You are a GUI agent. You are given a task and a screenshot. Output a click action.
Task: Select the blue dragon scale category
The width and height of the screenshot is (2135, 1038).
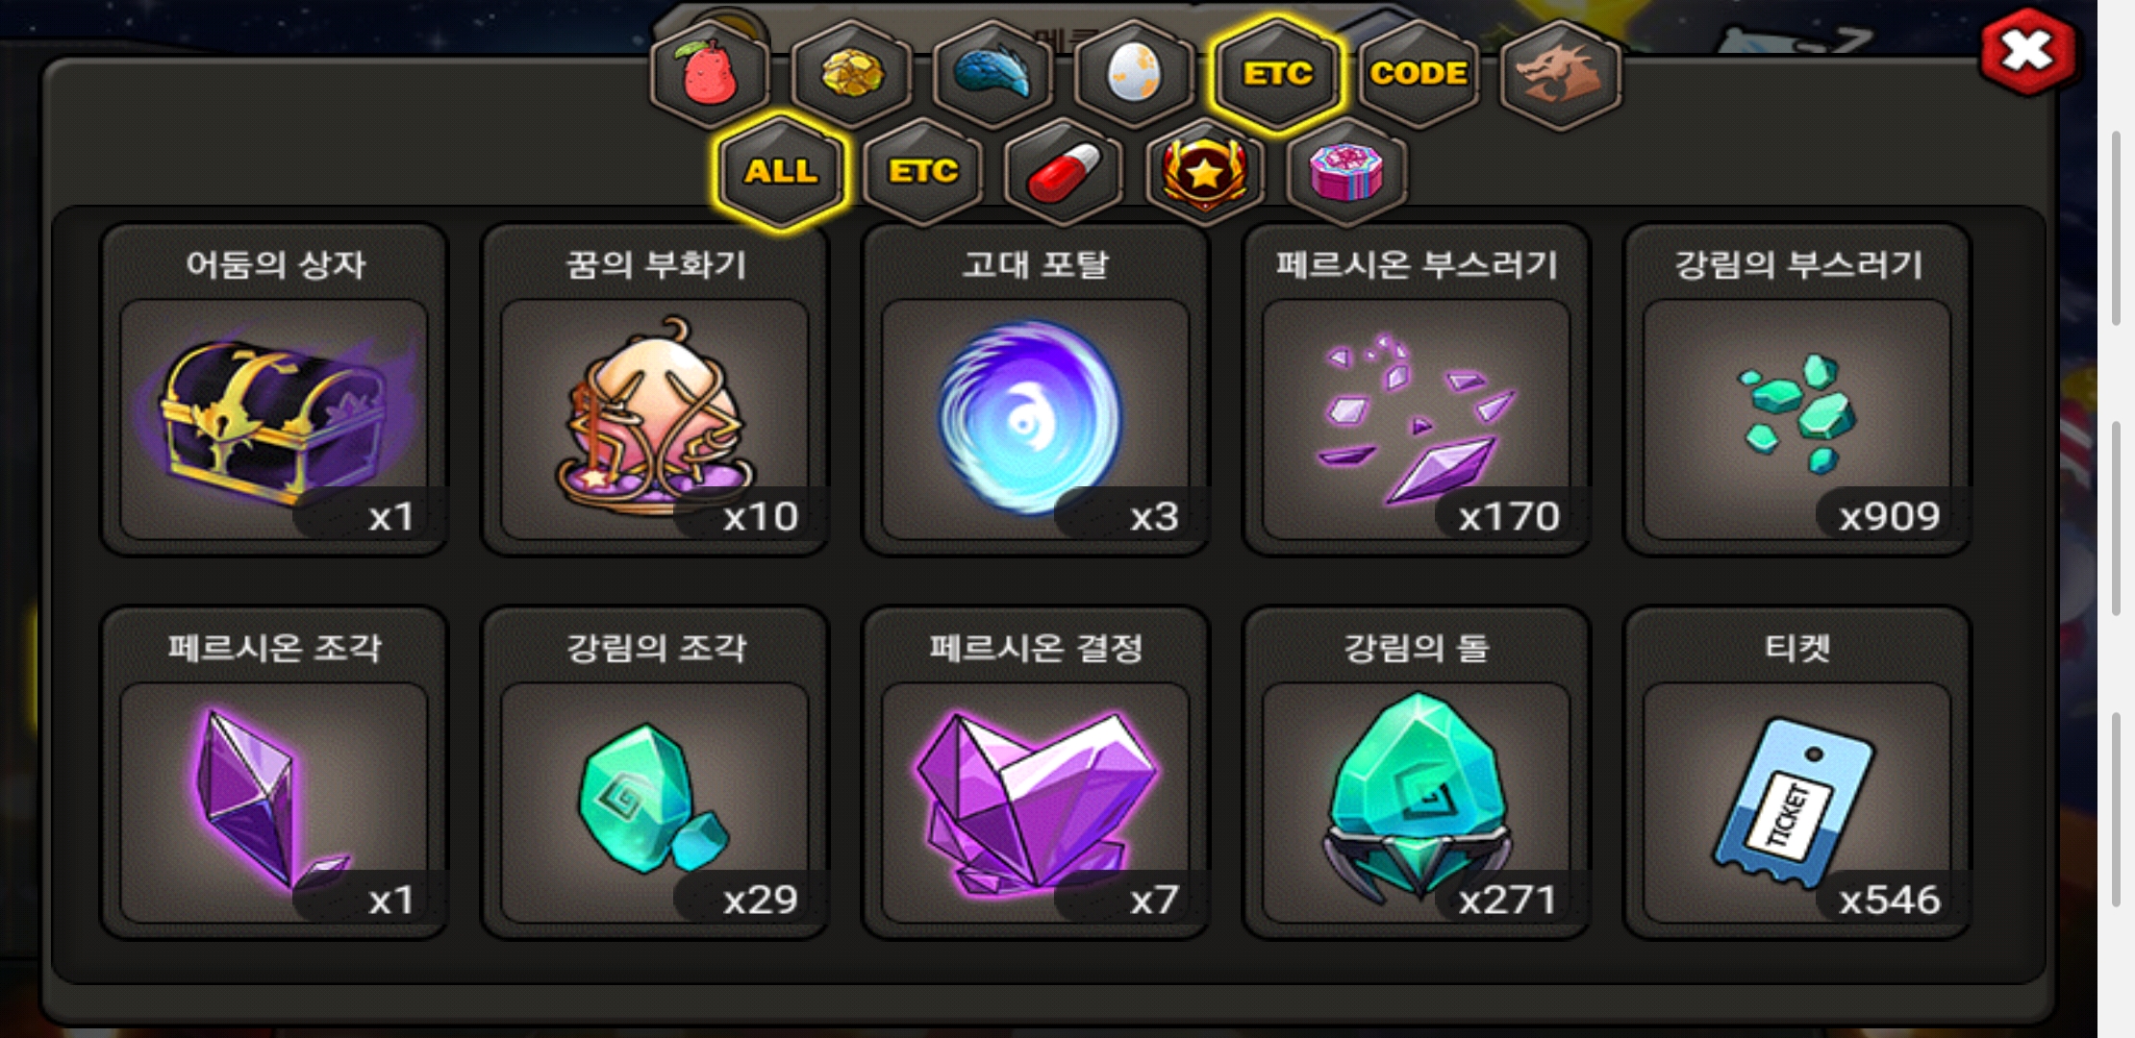[x=993, y=74]
